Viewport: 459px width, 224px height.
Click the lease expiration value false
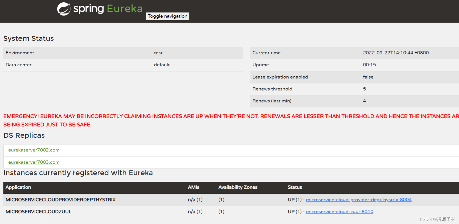[368, 77]
